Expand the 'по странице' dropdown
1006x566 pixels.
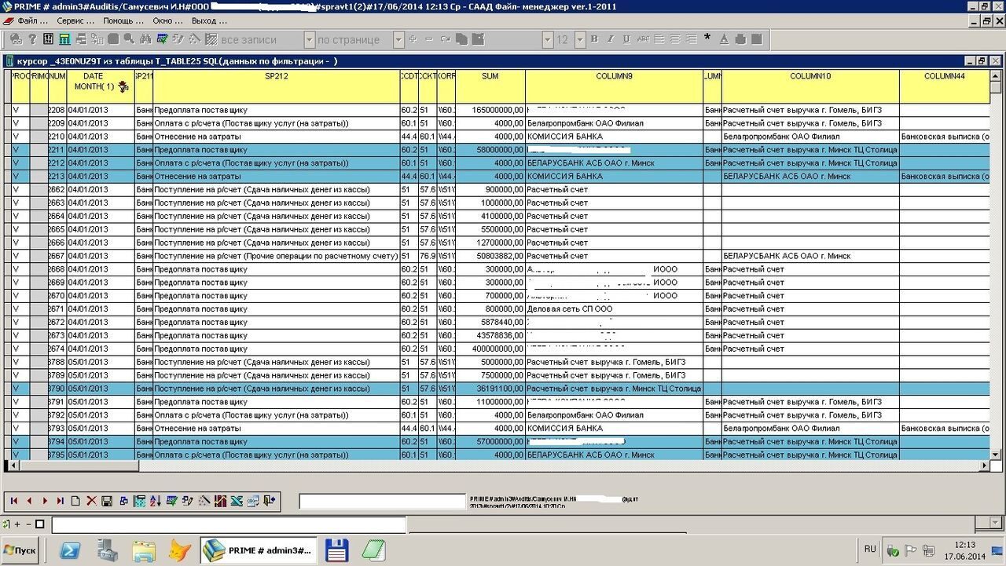point(399,39)
